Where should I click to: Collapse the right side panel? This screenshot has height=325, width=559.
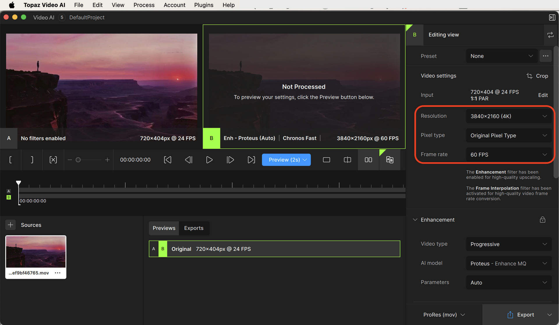click(552, 17)
